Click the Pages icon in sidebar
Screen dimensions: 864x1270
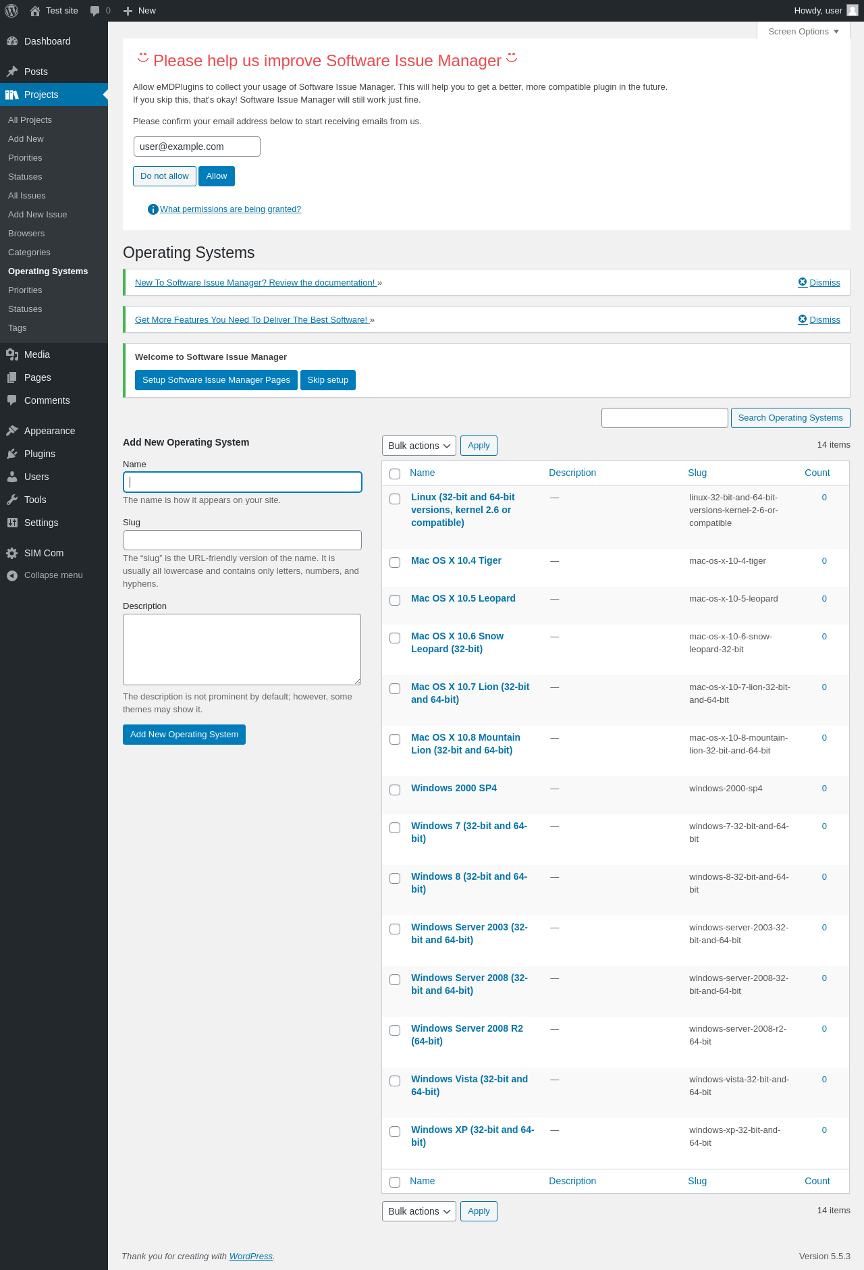[x=12, y=377]
